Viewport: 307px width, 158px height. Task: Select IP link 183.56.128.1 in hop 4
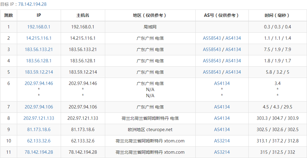[x=39, y=61]
